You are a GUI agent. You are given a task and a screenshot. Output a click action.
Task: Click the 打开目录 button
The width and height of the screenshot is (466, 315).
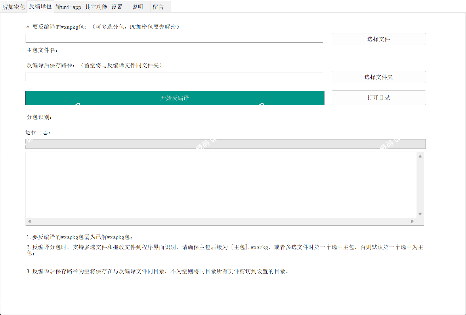coord(378,98)
